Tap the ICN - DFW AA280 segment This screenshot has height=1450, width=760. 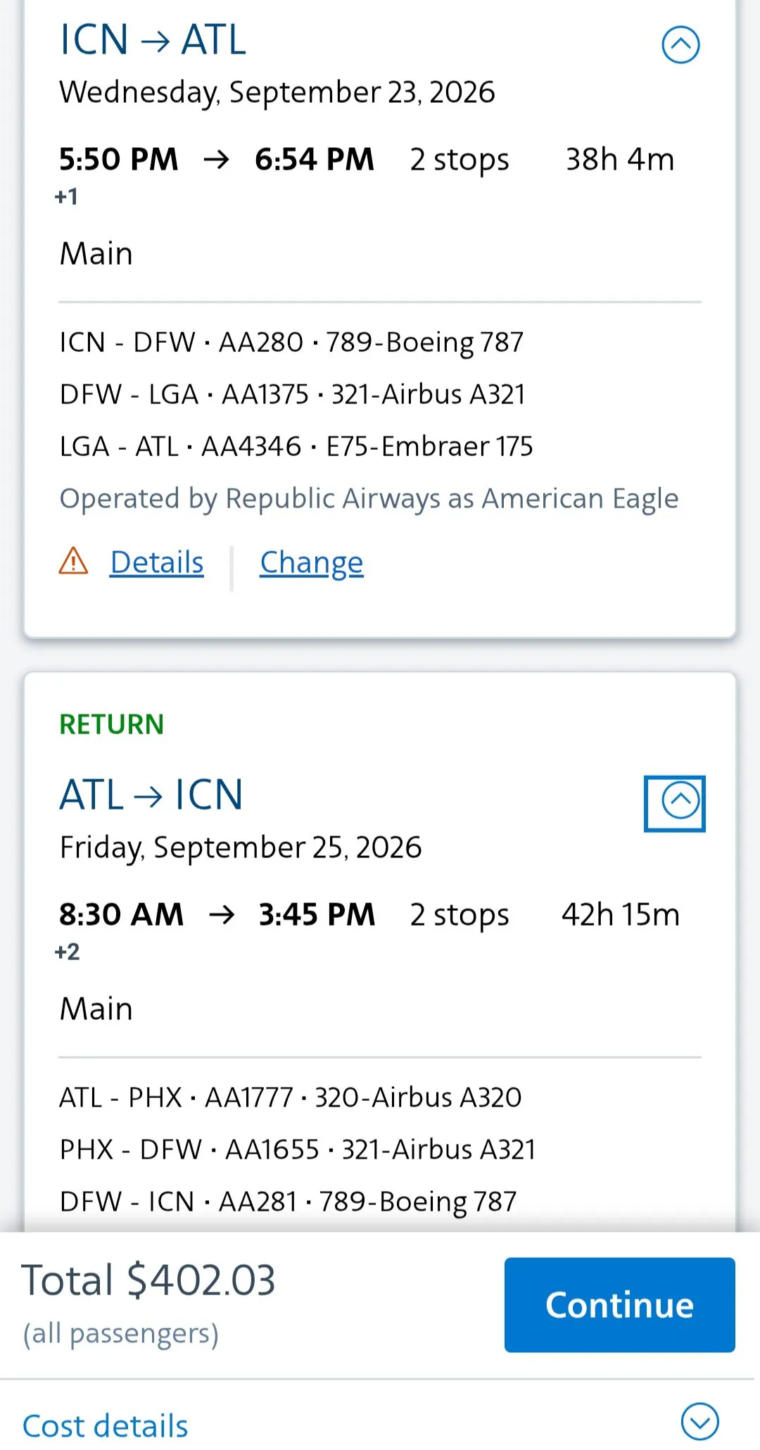pyautogui.click(x=291, y=342)
